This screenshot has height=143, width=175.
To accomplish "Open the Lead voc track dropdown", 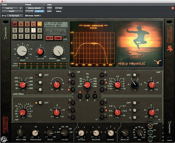I will coord(10,8).
